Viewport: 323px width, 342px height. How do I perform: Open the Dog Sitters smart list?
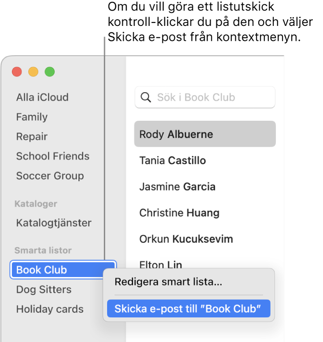tap(44, 290)
